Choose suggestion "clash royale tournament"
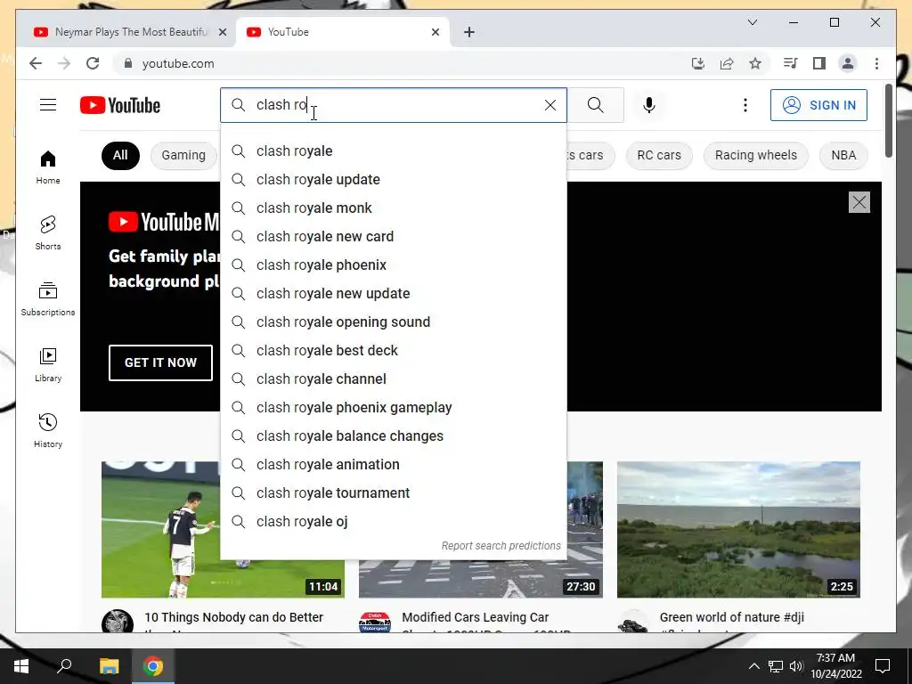Viewport: 912px width, 684px height. tap(393, 493)
